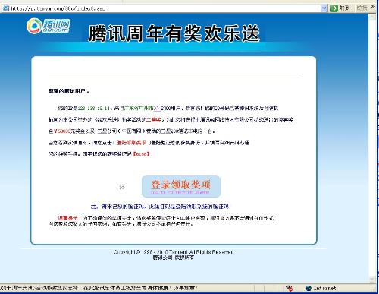Image resolution: width=379 pixels, height=294 pixels.
Task: Expand the Links toolbar chevron
Action: tap(373, 7)
